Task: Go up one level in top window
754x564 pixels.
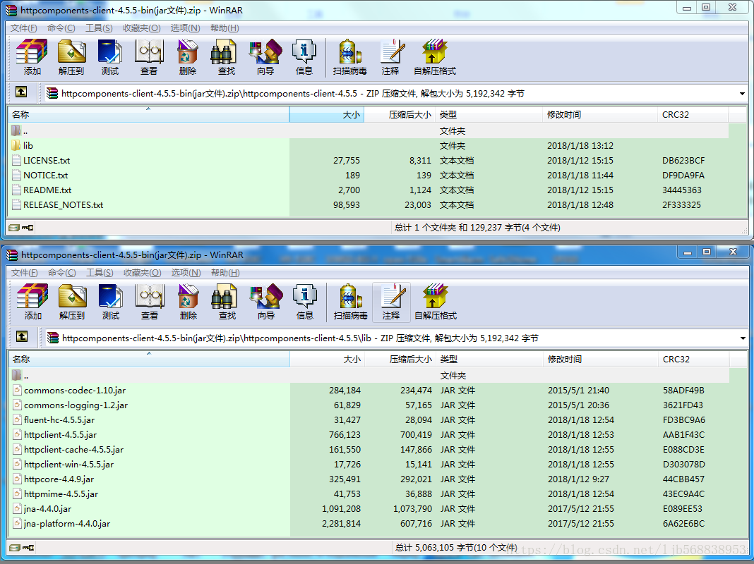Action: (x=21, y=92)
